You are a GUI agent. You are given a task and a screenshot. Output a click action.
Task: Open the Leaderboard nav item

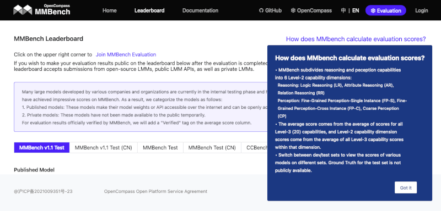tap(149, 10)
